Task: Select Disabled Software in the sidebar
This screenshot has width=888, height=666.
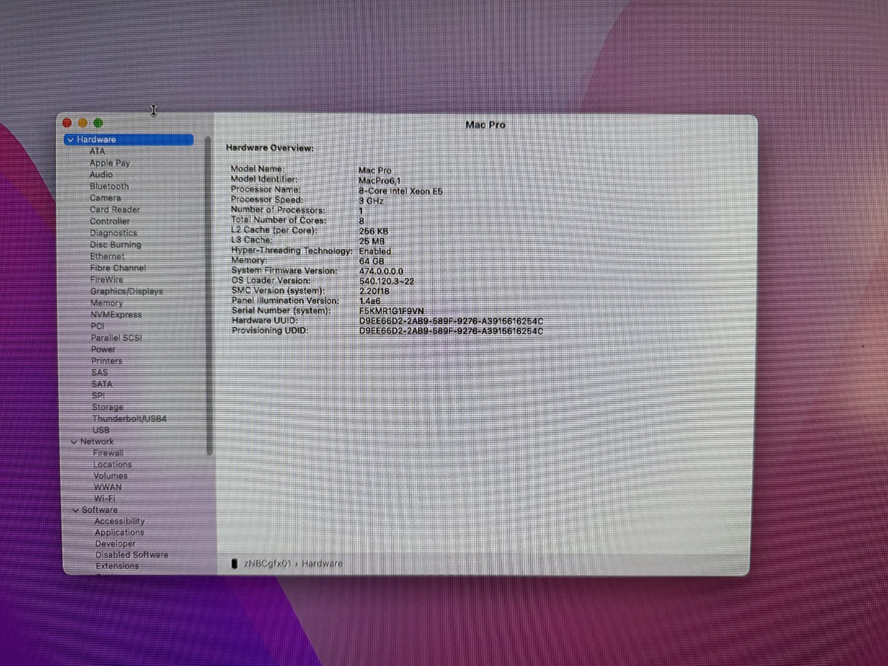Action: click(132, 555)
